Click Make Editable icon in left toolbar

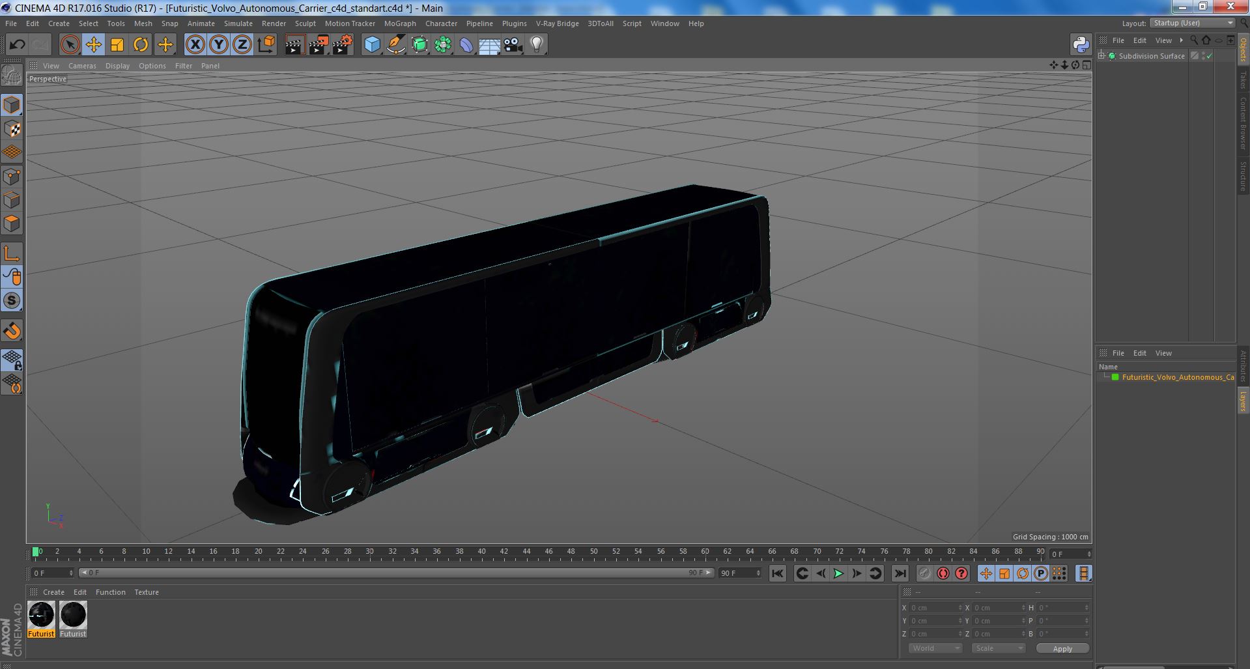(12, 76)
